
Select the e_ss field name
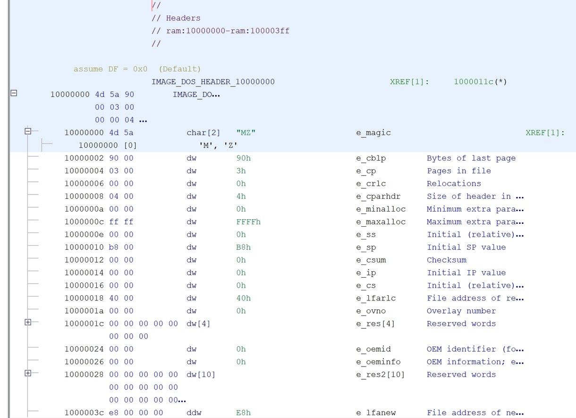(x=366, y=235)
